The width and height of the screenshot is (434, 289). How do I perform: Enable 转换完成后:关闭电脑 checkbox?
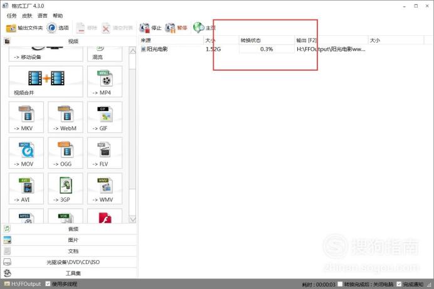click(340, 284)
